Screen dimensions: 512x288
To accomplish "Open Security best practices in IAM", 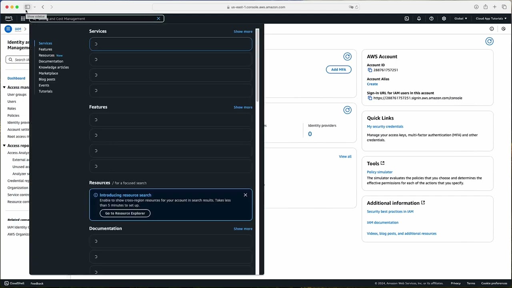I will coord(390,212).
